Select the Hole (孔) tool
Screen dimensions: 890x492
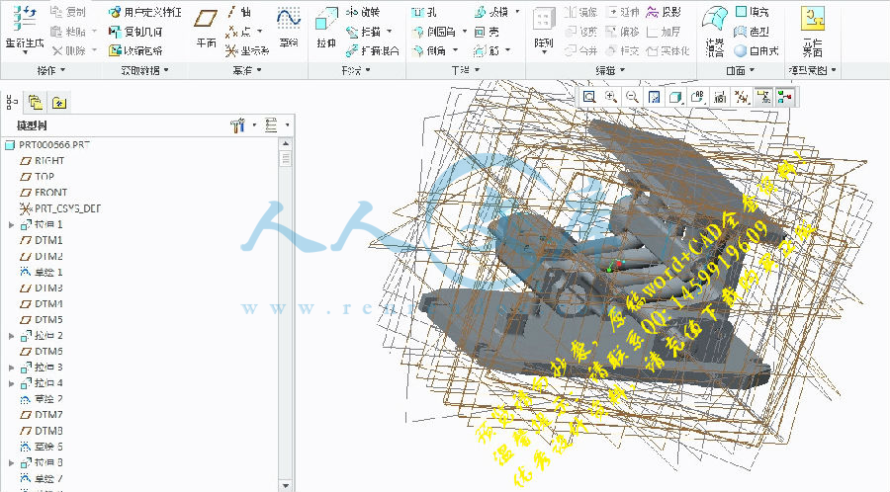tap(424, 12)
